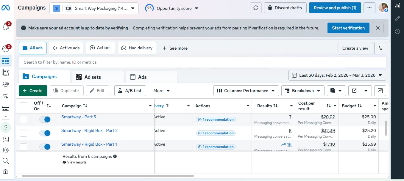404x181 pixels.
Task: Click the search filter input field
Action: coord(202,62)
